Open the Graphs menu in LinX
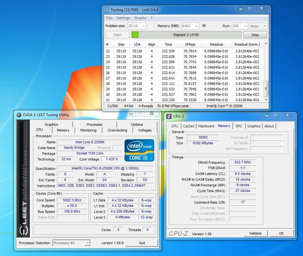This screenshot has height=256, width=303. [140, 18]
